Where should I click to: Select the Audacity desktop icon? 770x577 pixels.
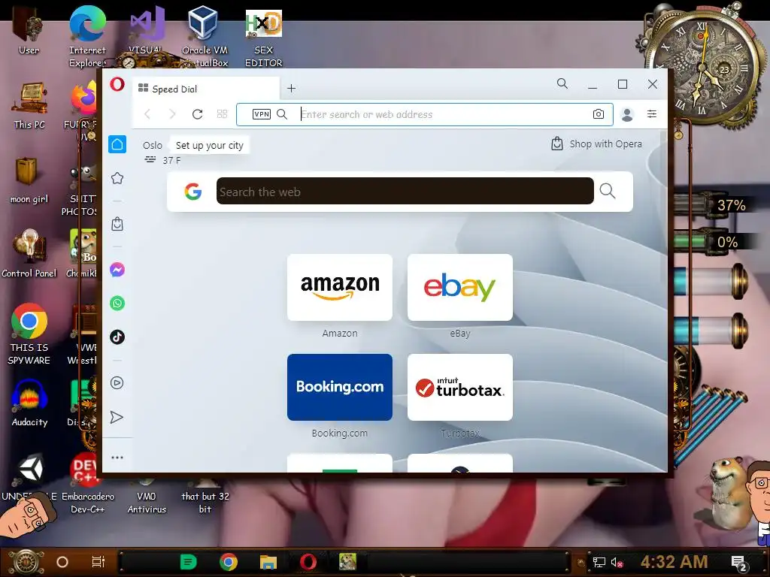click(x=29, y=403)
